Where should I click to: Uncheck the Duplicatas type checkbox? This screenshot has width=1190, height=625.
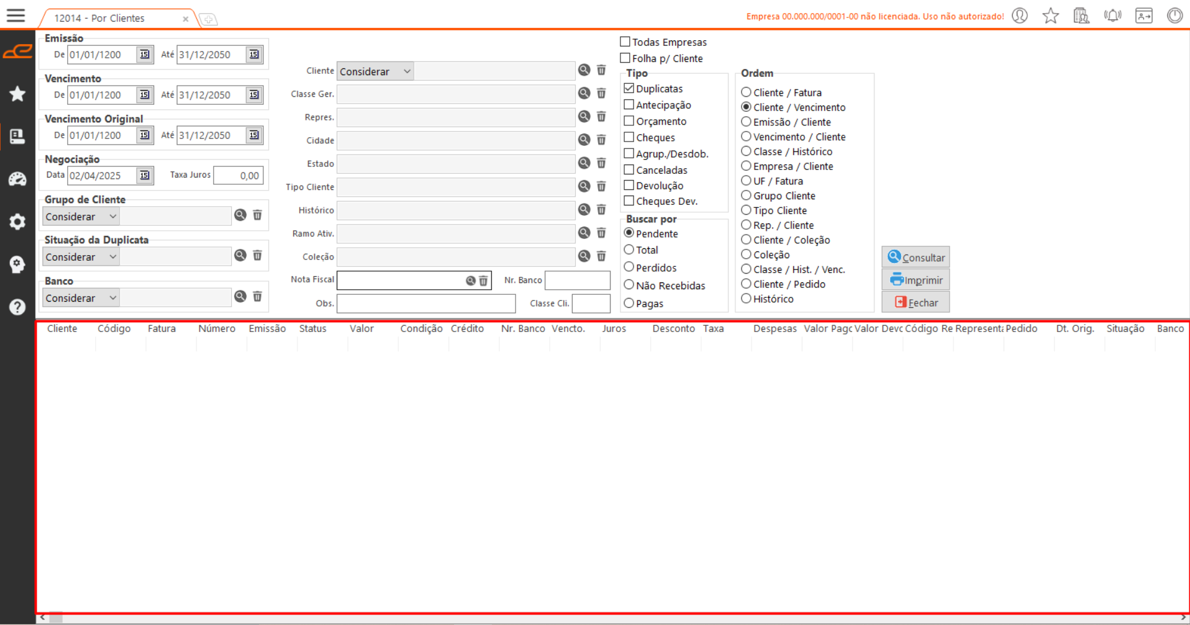[629, 88]
